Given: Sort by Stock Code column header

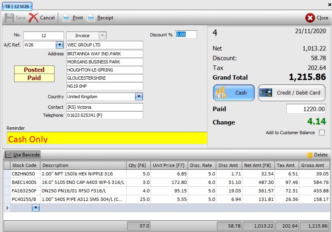Looking at the screenshot, I should tap(25, 165).
